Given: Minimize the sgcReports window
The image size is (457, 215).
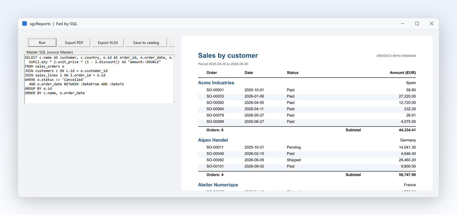Looking at the screenshot, I should click(402, 24).
